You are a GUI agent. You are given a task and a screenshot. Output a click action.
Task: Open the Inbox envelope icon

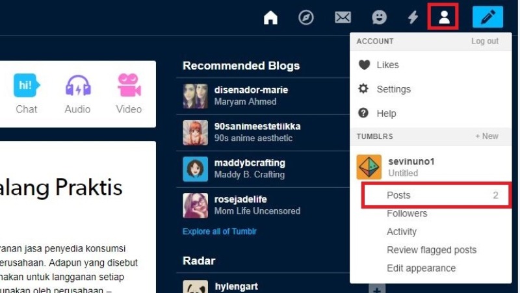(343, 18)
